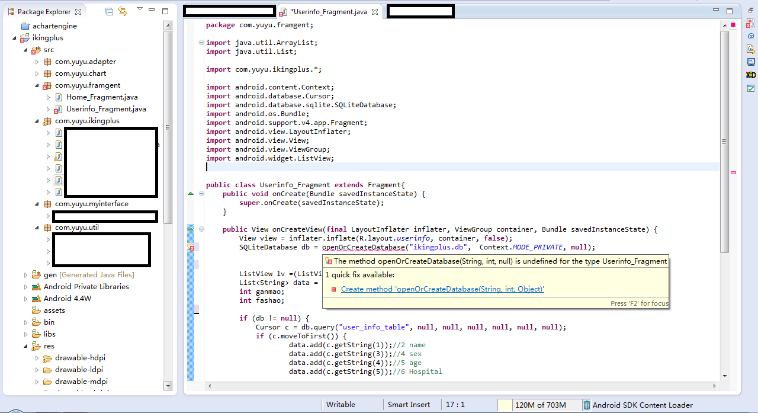Image resolution: width=758 pixels, height=413 pixels.
Task: Close the Userinfo_Fragment.java editor tab
Action: coord(374,12)
